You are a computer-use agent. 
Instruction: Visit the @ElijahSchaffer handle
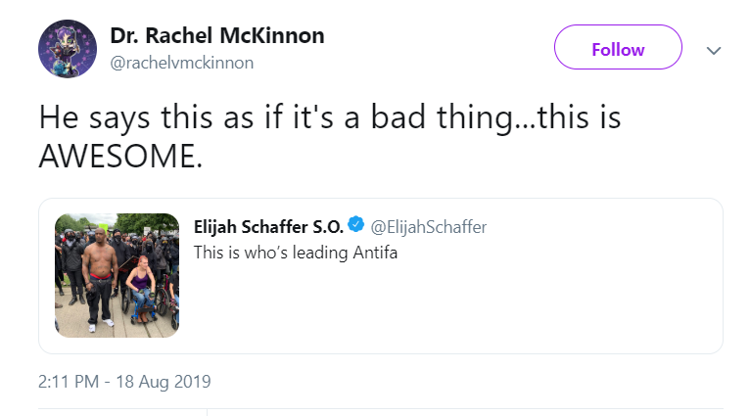(x=429, y=227)
